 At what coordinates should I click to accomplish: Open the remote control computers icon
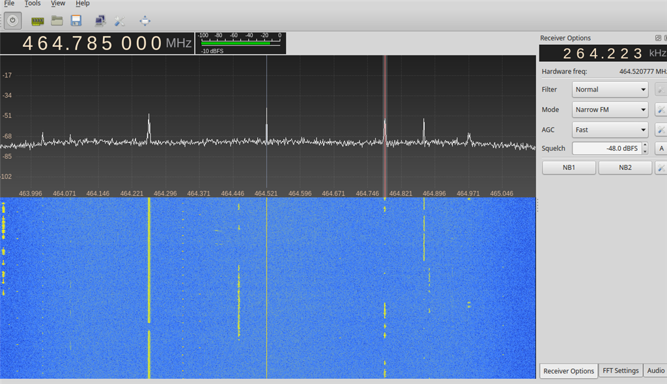click(x=100, y=21)
